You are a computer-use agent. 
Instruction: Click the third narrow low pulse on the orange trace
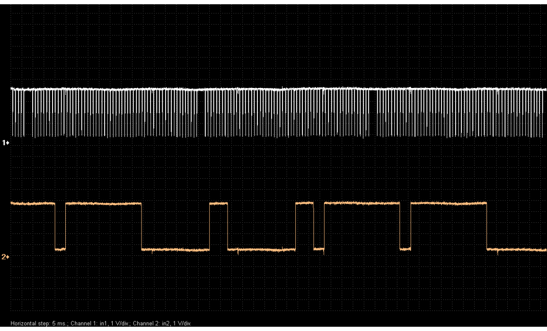(x=405, y=249)
